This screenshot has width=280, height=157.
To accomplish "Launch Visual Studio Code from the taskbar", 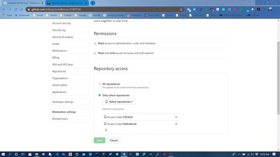I will coord(57,154).
